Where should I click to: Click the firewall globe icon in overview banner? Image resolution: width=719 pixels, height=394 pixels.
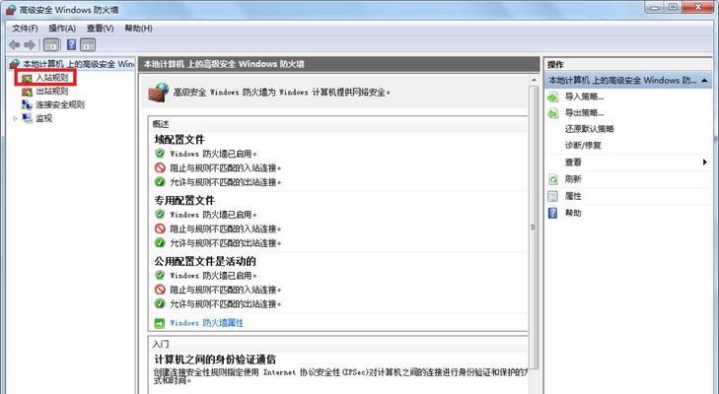click(159, 92)
